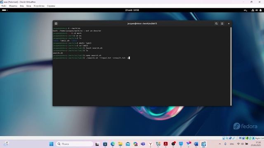Click the 'touch search.sh' command line
The height and width of the screenshot is (148, 264).
(78, 48)
